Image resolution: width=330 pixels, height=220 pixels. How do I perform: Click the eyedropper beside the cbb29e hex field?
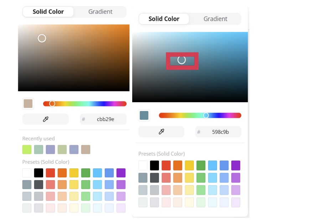pyautogui.click(x=46, y=119)
